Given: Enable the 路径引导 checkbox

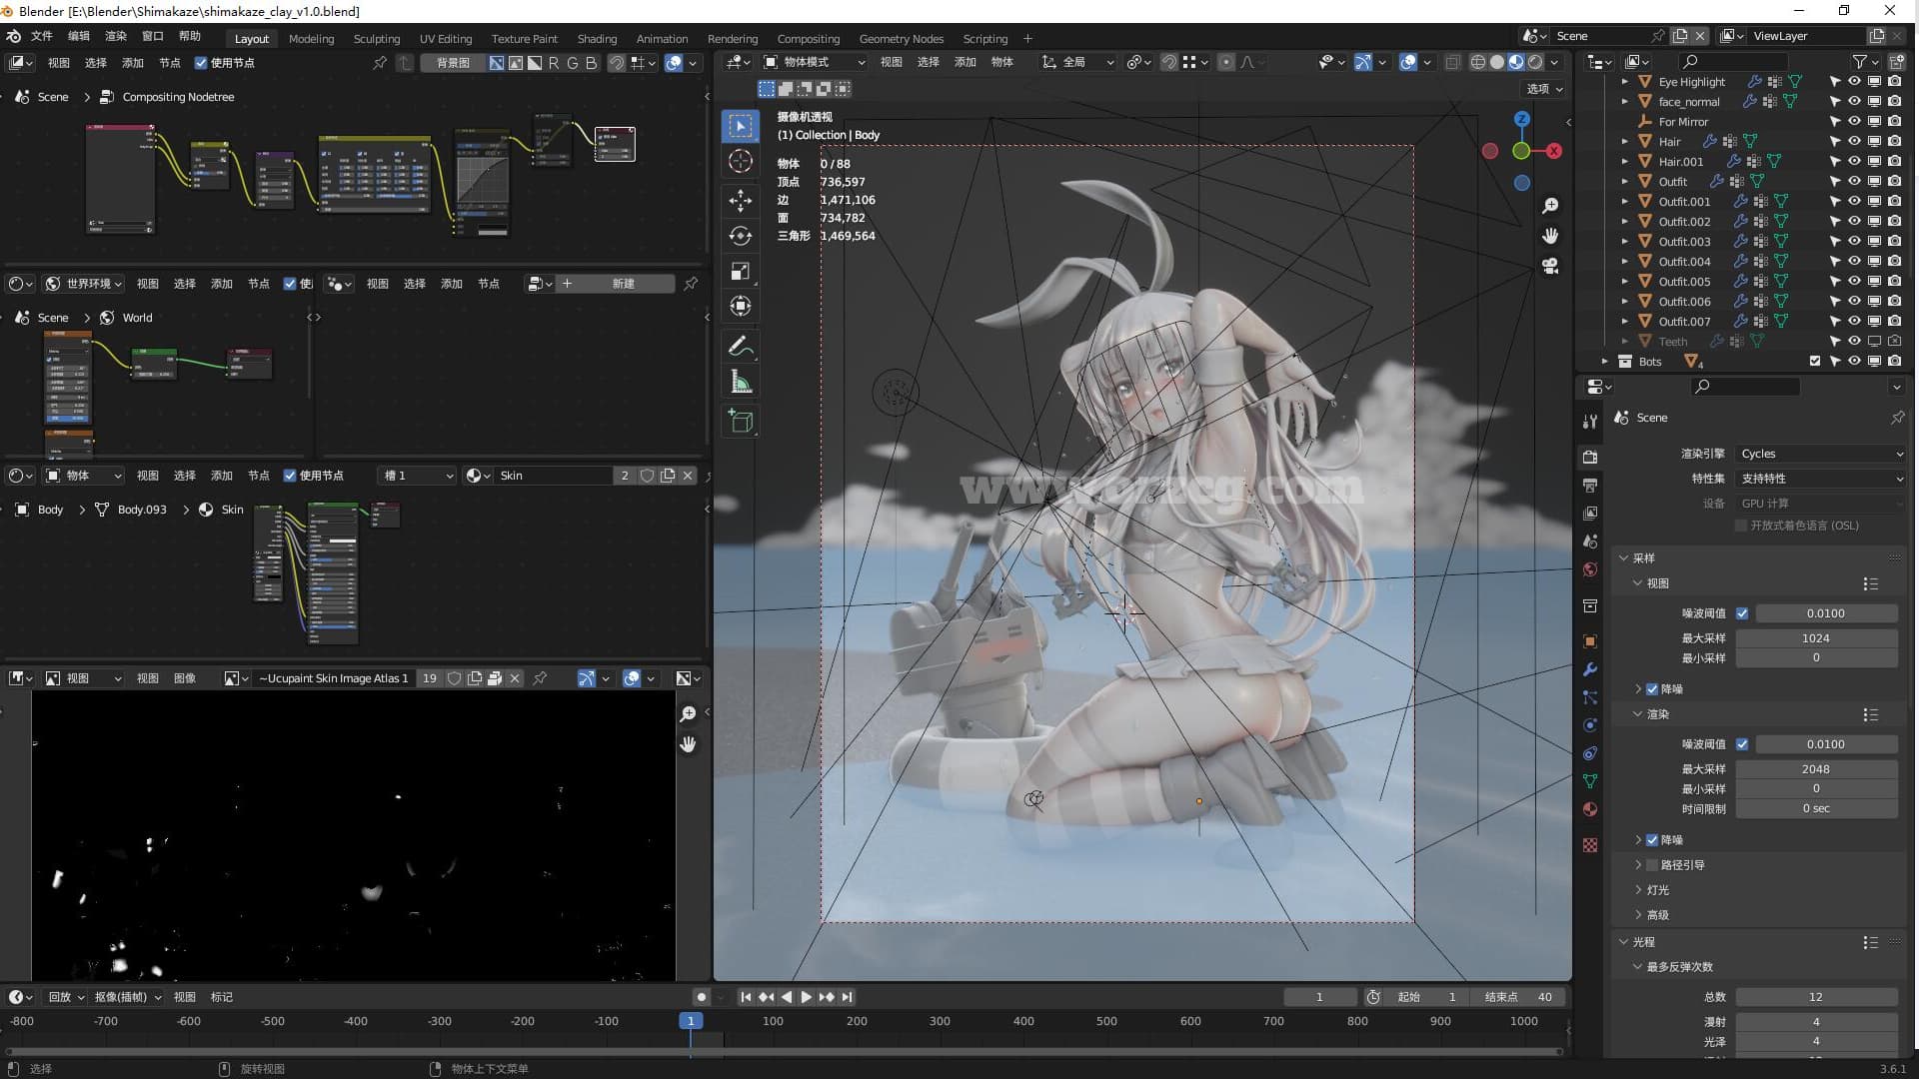Looking at the screenshot, I should point(1652,865).
